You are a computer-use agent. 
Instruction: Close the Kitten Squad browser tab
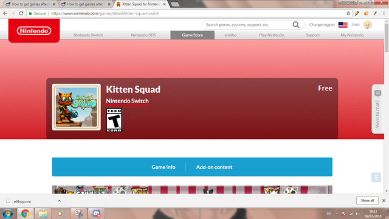(x=164, y=4)
